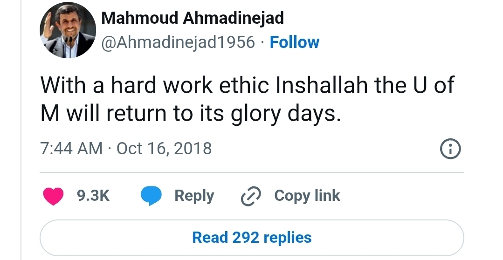Screen dimensions: 503x260
Task: Click the display name Mahmoud Ahmadinejad
Action: pos(193,18)
